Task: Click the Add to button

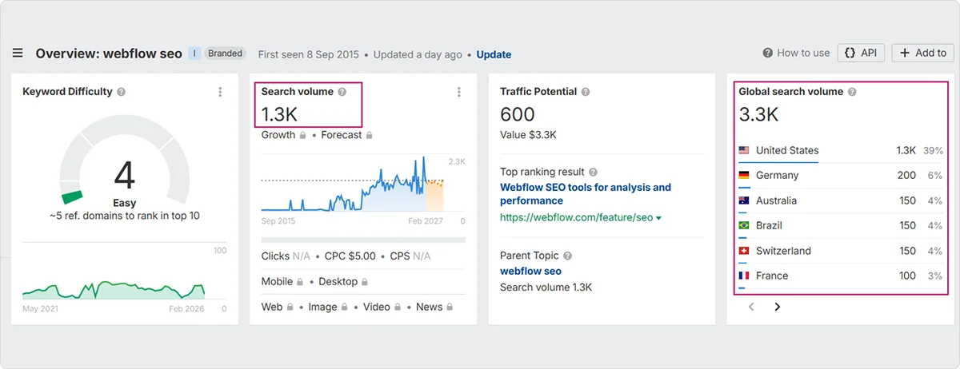Action: [922, 53]
